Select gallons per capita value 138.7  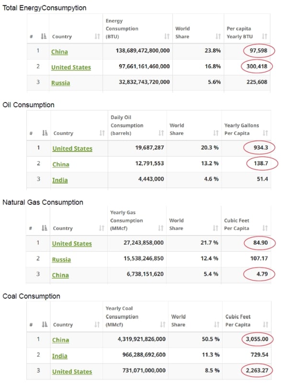pyautogui.click(x=261, y=163)
